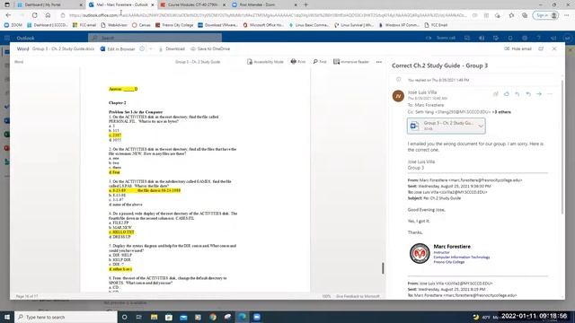This screenshot has width=575, height=323.
Task: Open Find in the Word viewer
Action: 320,62
